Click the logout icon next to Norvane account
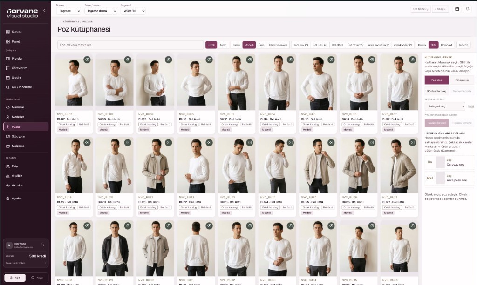477x285 pixels. pyautogui.click(x=42, y=245)
